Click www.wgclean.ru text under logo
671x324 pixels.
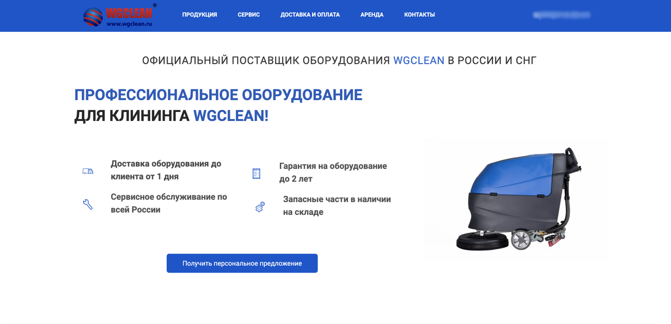pyautogui.click(x=130, y=24)
